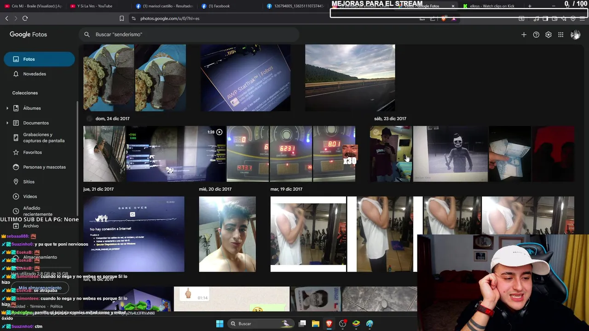Open Archivo in the sidebar
Image resolution: width=589 pixels, height=331 pixels.
point(31,226)
